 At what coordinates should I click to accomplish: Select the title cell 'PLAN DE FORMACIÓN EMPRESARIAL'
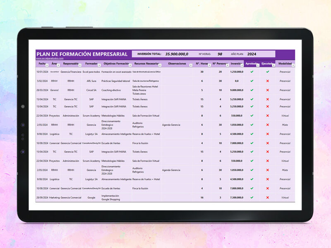coord(82,54)
